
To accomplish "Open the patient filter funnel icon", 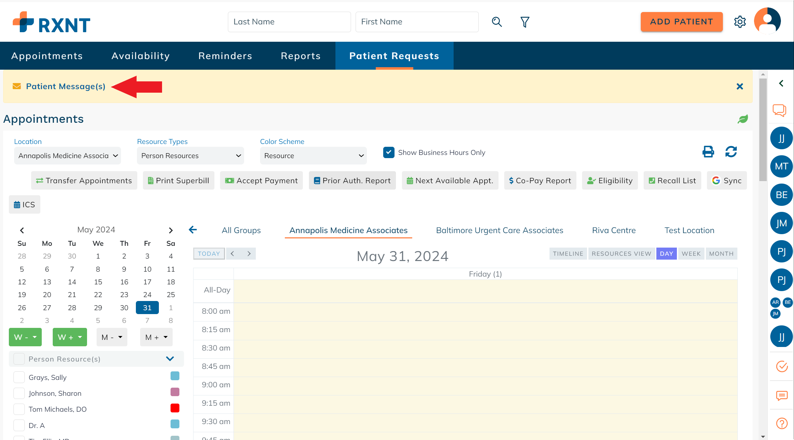I will coord(525,22).
